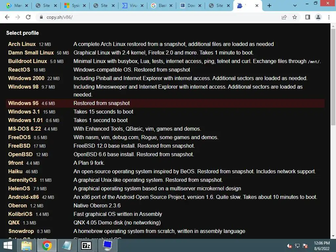Click the address bar URL copy.sh/v86/
Image resolution: width=336 pixels, height=252 pixels.
tap(60, 17)
